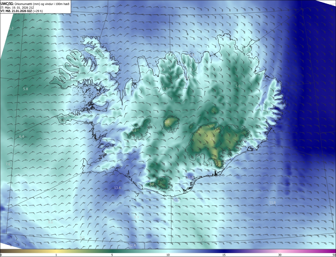Click the 13.6 maximum value label
The height and width of the screenshot is (257, 336).
118,188
